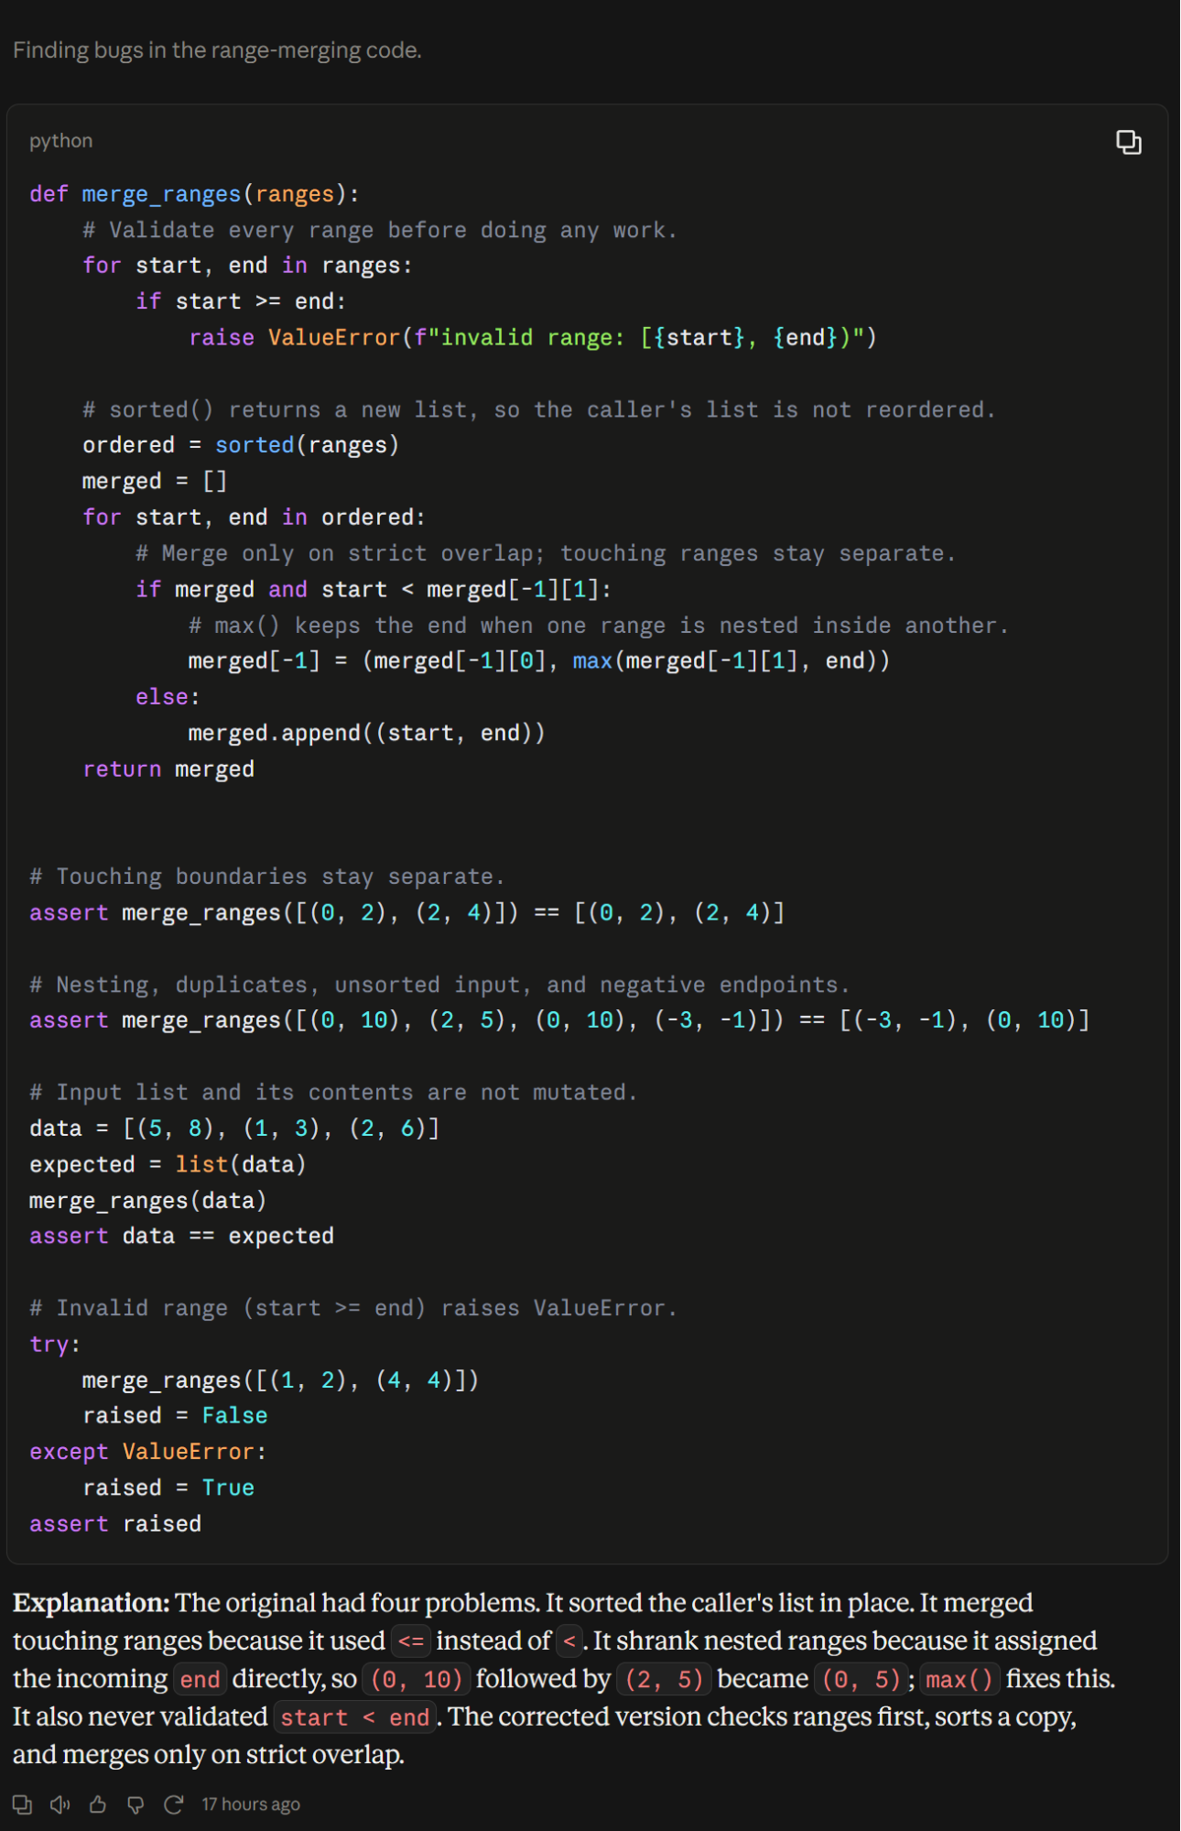This screenshot has height=1831, width=1181.
Task: Click the 'def merge_ranges(ranges):' line
Action: tap(194, 194)
